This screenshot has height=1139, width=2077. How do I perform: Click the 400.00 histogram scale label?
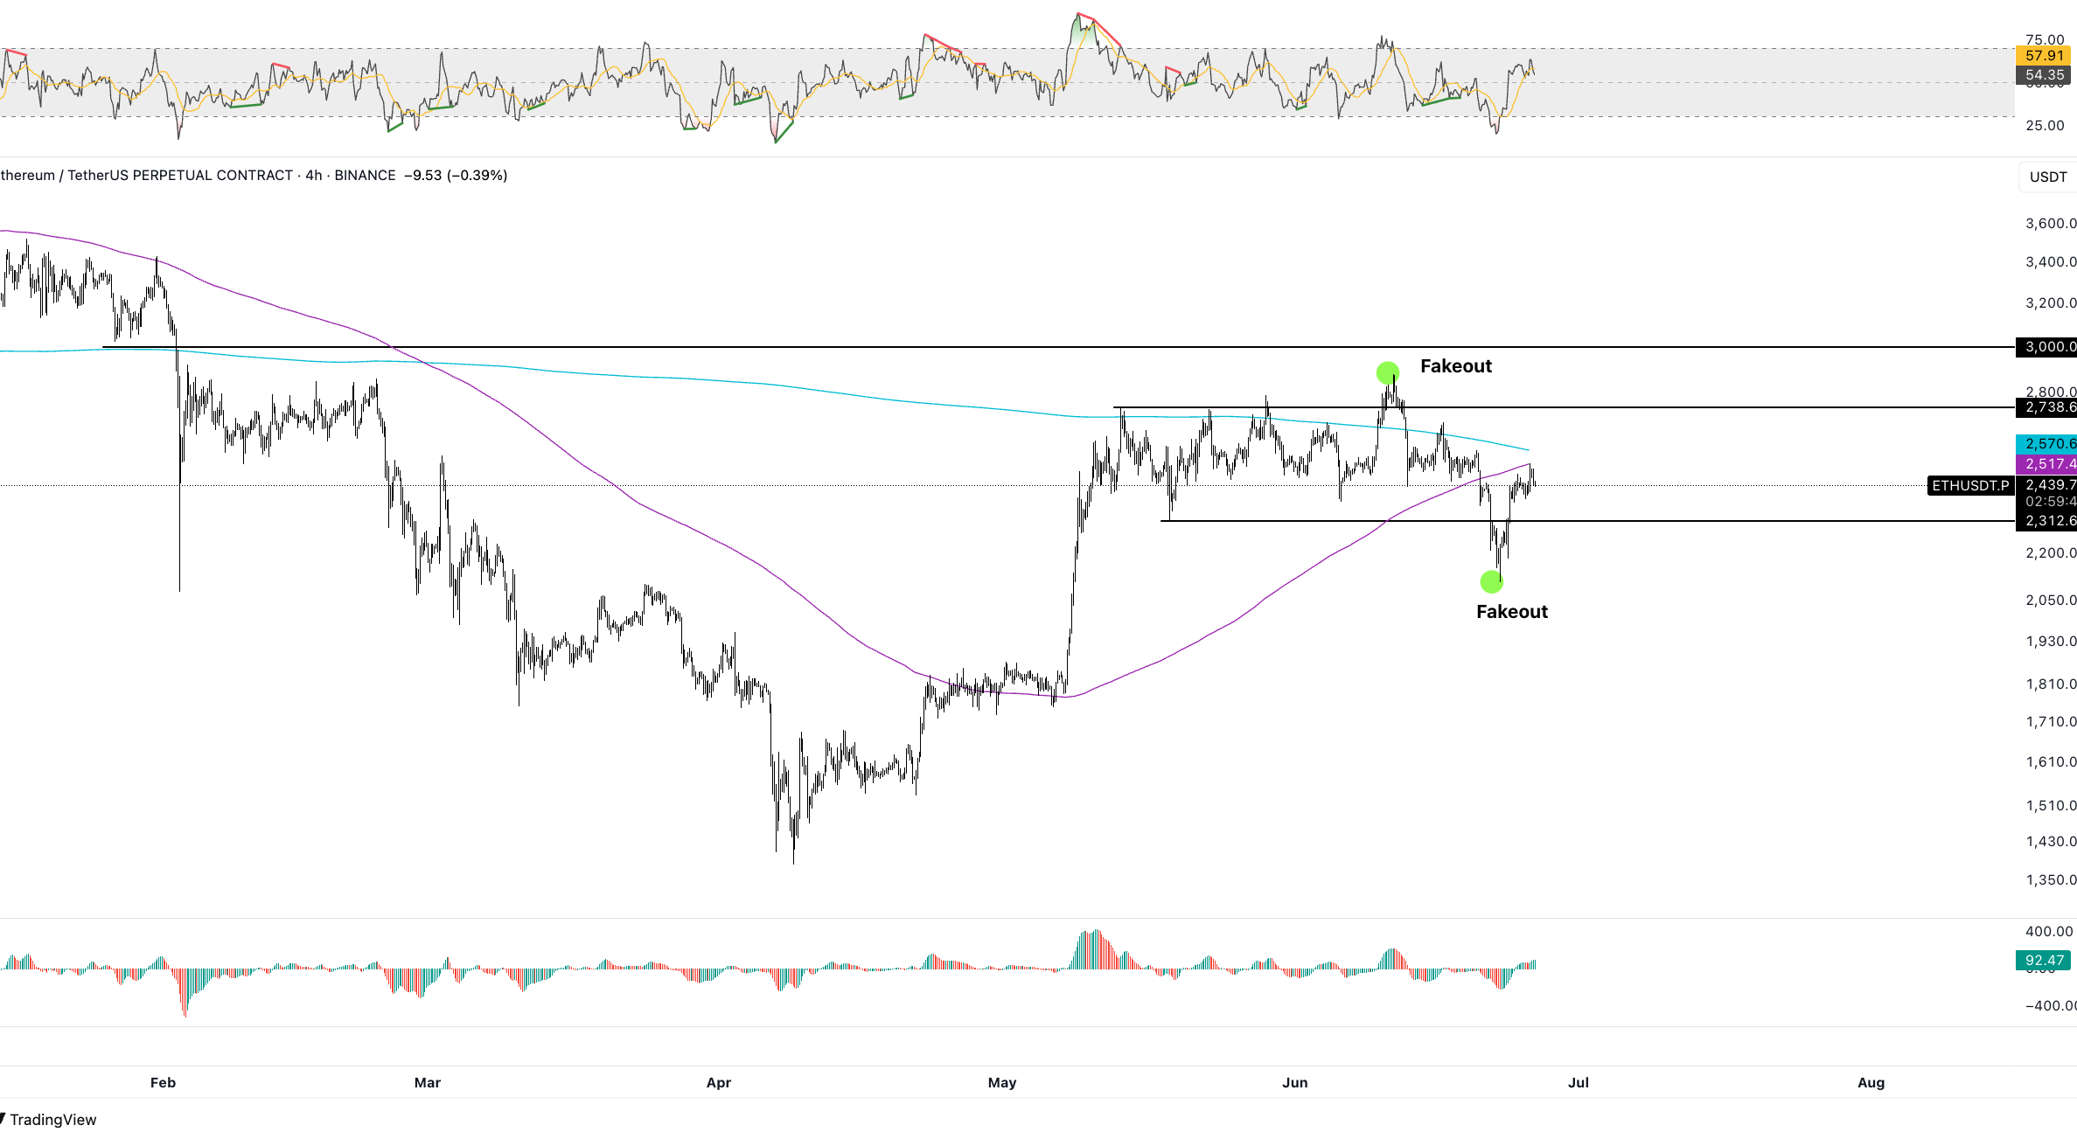2049,932
